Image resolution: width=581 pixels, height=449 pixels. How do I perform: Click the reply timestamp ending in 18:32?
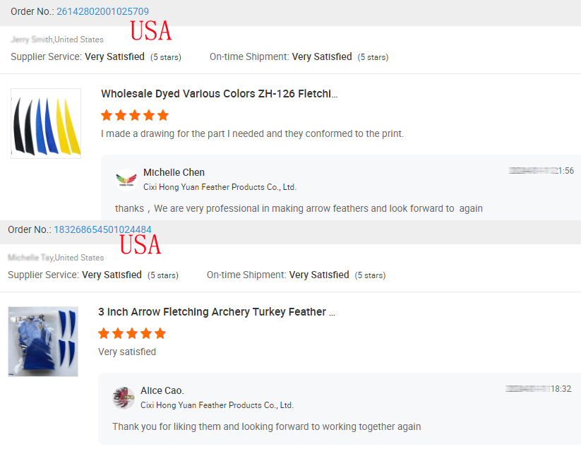point(539,389)
